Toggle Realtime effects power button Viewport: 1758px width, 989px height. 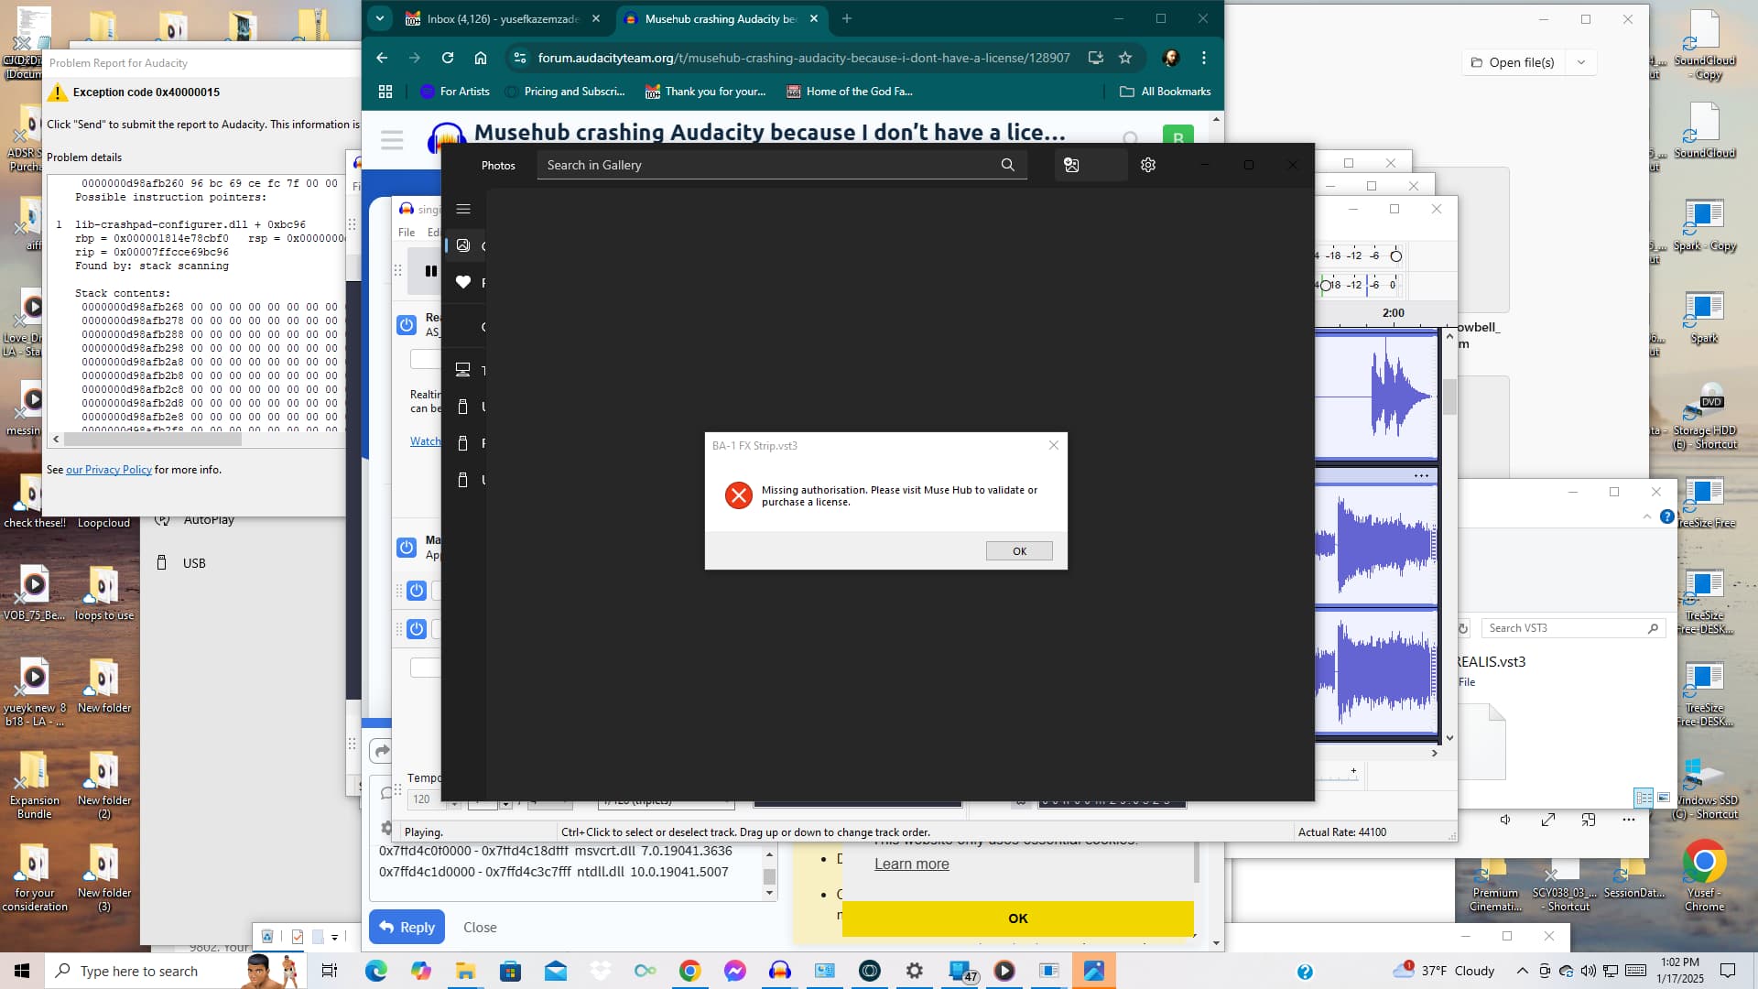coord(407,324)
